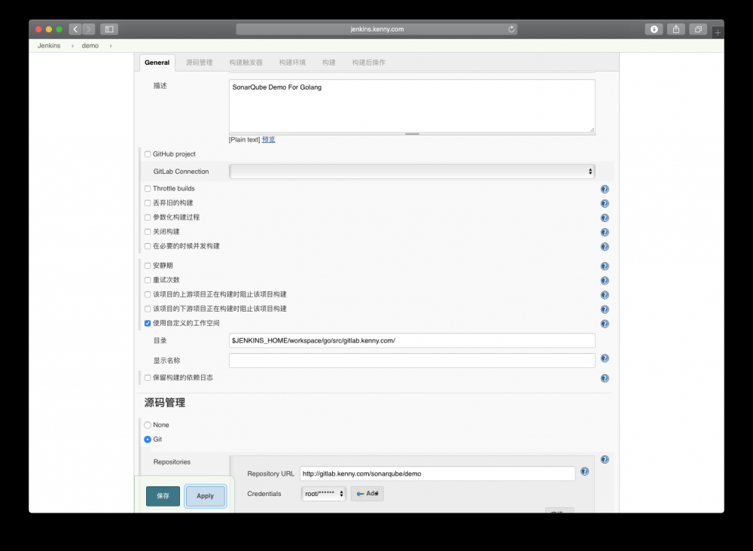Click the help icon next to Throttle builds
Screen dimensions: 753x551
604,189
